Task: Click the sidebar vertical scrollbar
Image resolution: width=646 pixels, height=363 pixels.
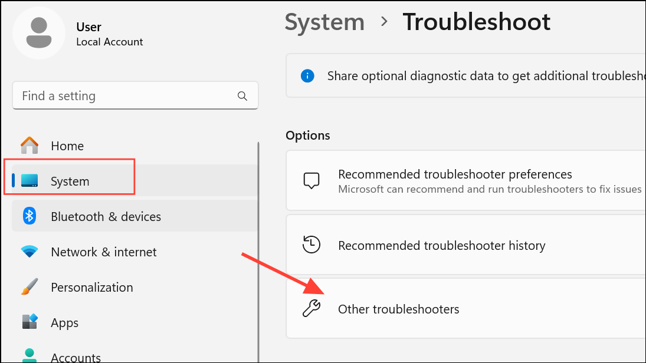Action: tap(258, 252)
